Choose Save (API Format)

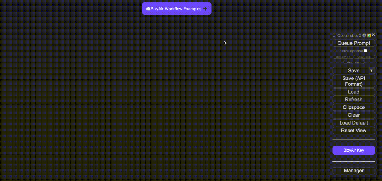(x=353, y=81)
